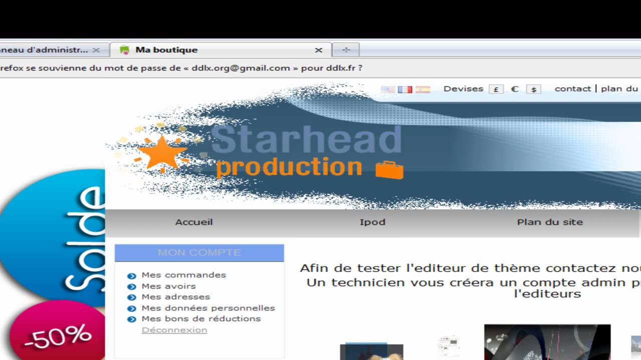Click the Ma boutique tab favicon
This screenshot has height=360, width=641.
click(x=125, y=50)
